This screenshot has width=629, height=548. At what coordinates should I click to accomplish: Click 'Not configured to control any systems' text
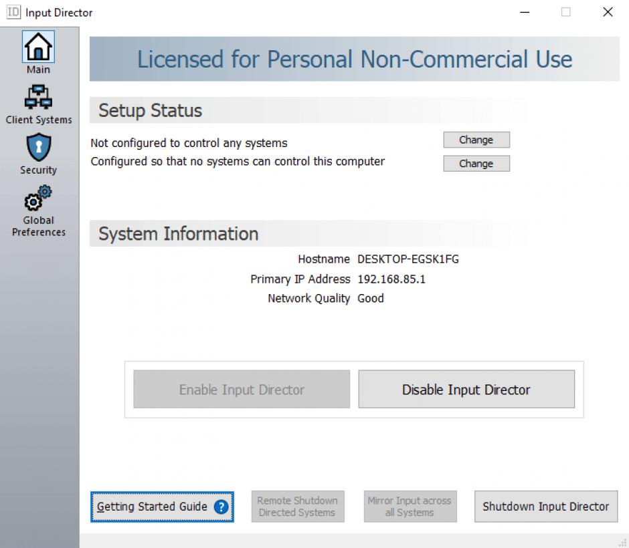pos(189,143)
